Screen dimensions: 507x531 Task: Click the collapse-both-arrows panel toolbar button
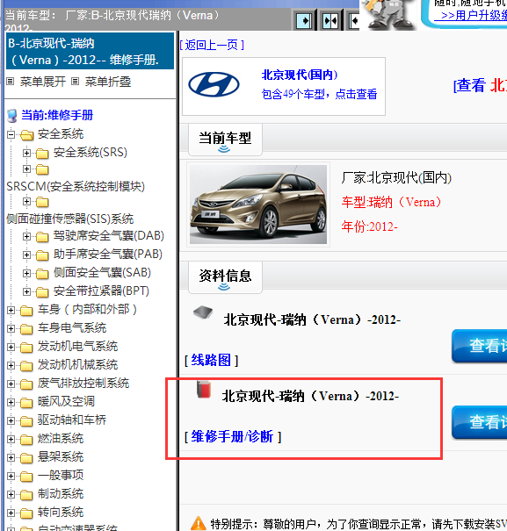click(x=330, y=21)
